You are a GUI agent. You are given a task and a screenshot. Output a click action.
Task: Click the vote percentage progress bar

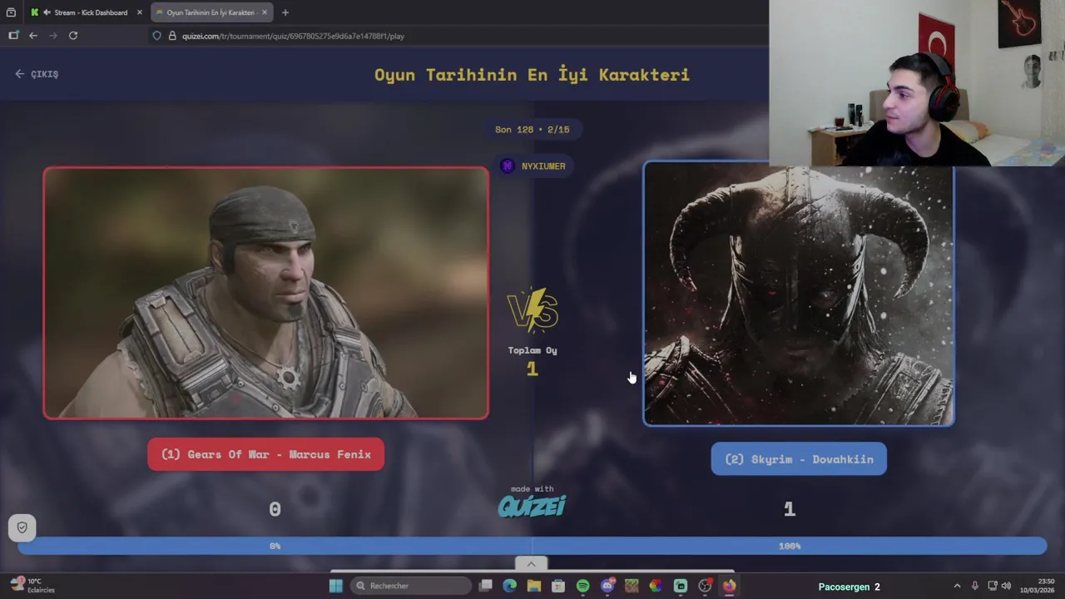[x=532, y=546]
